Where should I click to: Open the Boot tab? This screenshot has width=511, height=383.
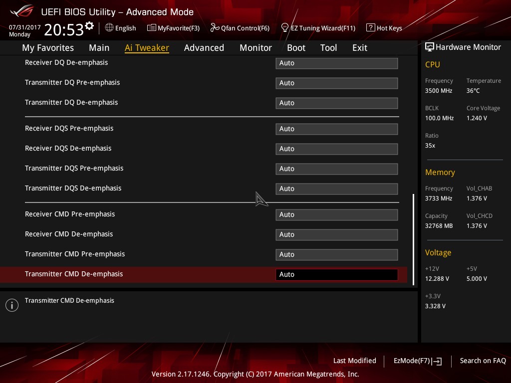pos(296,48)
